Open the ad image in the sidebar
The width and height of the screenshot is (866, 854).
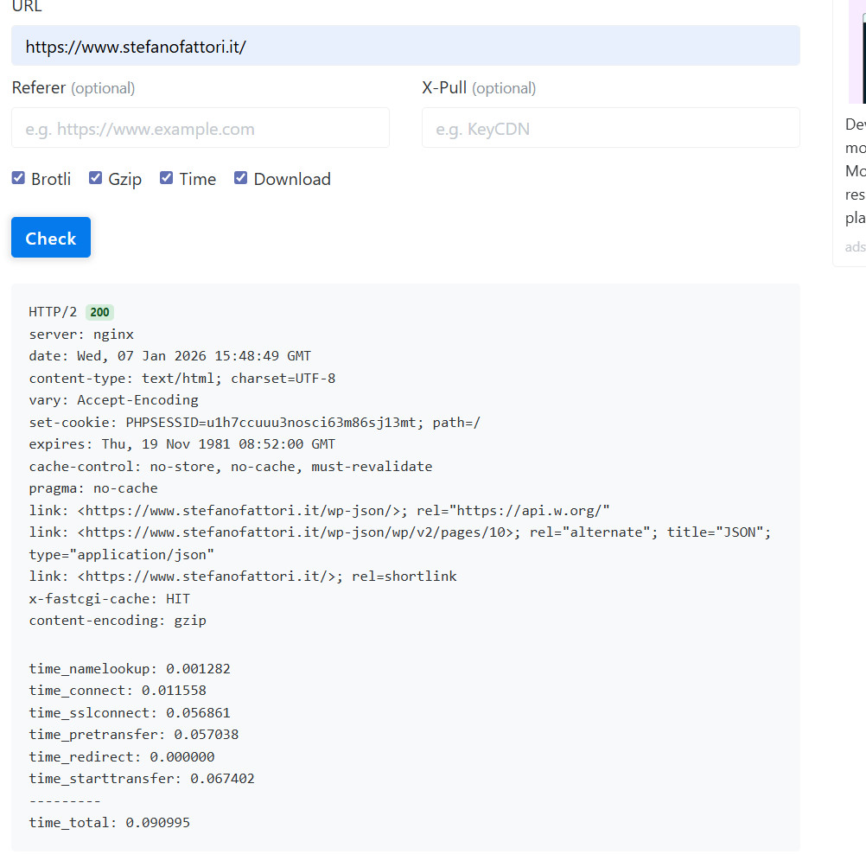pos(856,52)
